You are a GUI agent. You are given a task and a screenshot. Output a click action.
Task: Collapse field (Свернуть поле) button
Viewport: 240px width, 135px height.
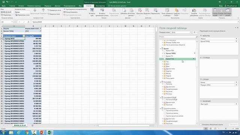pyautogui.click(x=54, y=14)
